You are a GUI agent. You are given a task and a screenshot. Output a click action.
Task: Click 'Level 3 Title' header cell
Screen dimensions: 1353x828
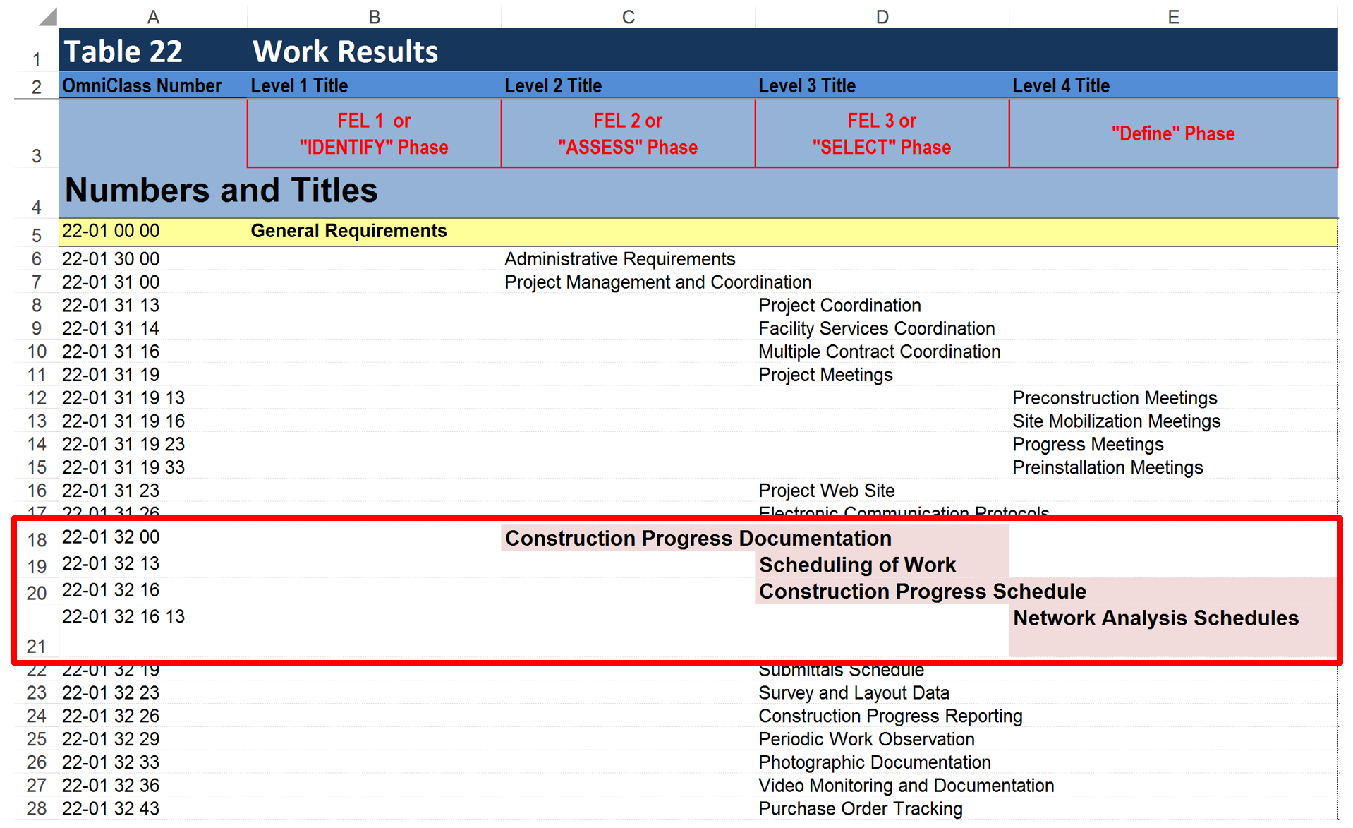coord(882,85)
